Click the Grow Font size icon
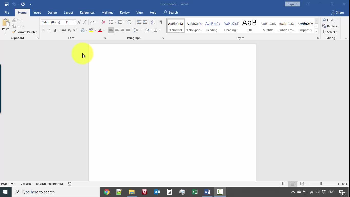 [x=79, y=22]
